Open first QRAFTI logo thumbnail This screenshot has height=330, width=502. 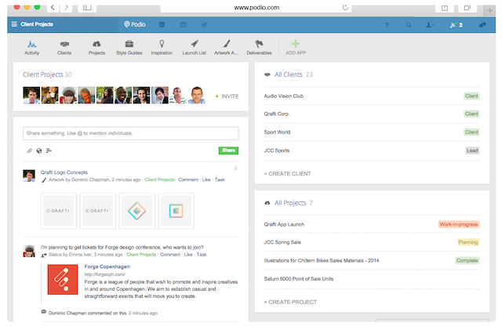tap(59, 211)
